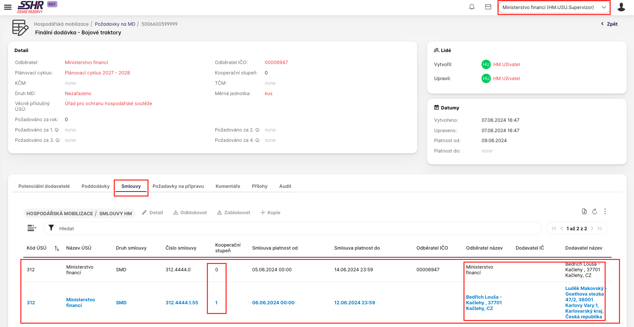634x327 pixels.
Task: Open column settings list icon
Action: [32, 228]
